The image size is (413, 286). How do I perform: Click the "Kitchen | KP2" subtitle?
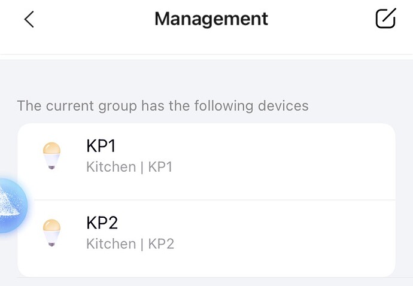pos(130,244)
